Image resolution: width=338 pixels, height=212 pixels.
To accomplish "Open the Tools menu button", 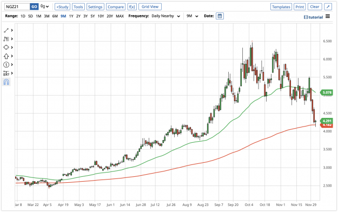I will [x=78, y=6].
